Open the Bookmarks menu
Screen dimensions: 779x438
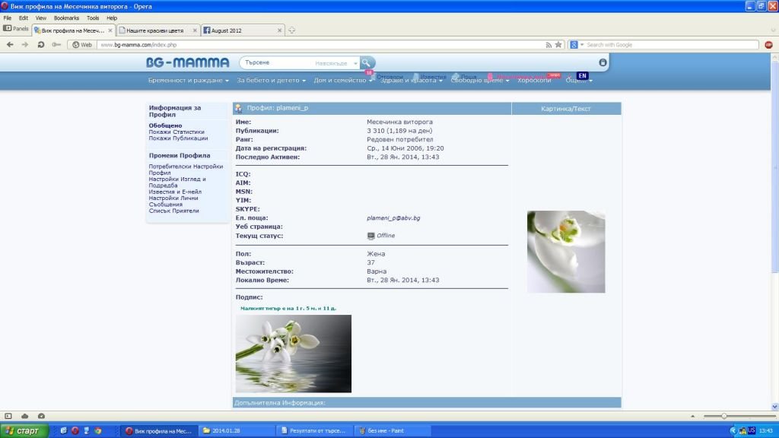click(x=66, y=17)
